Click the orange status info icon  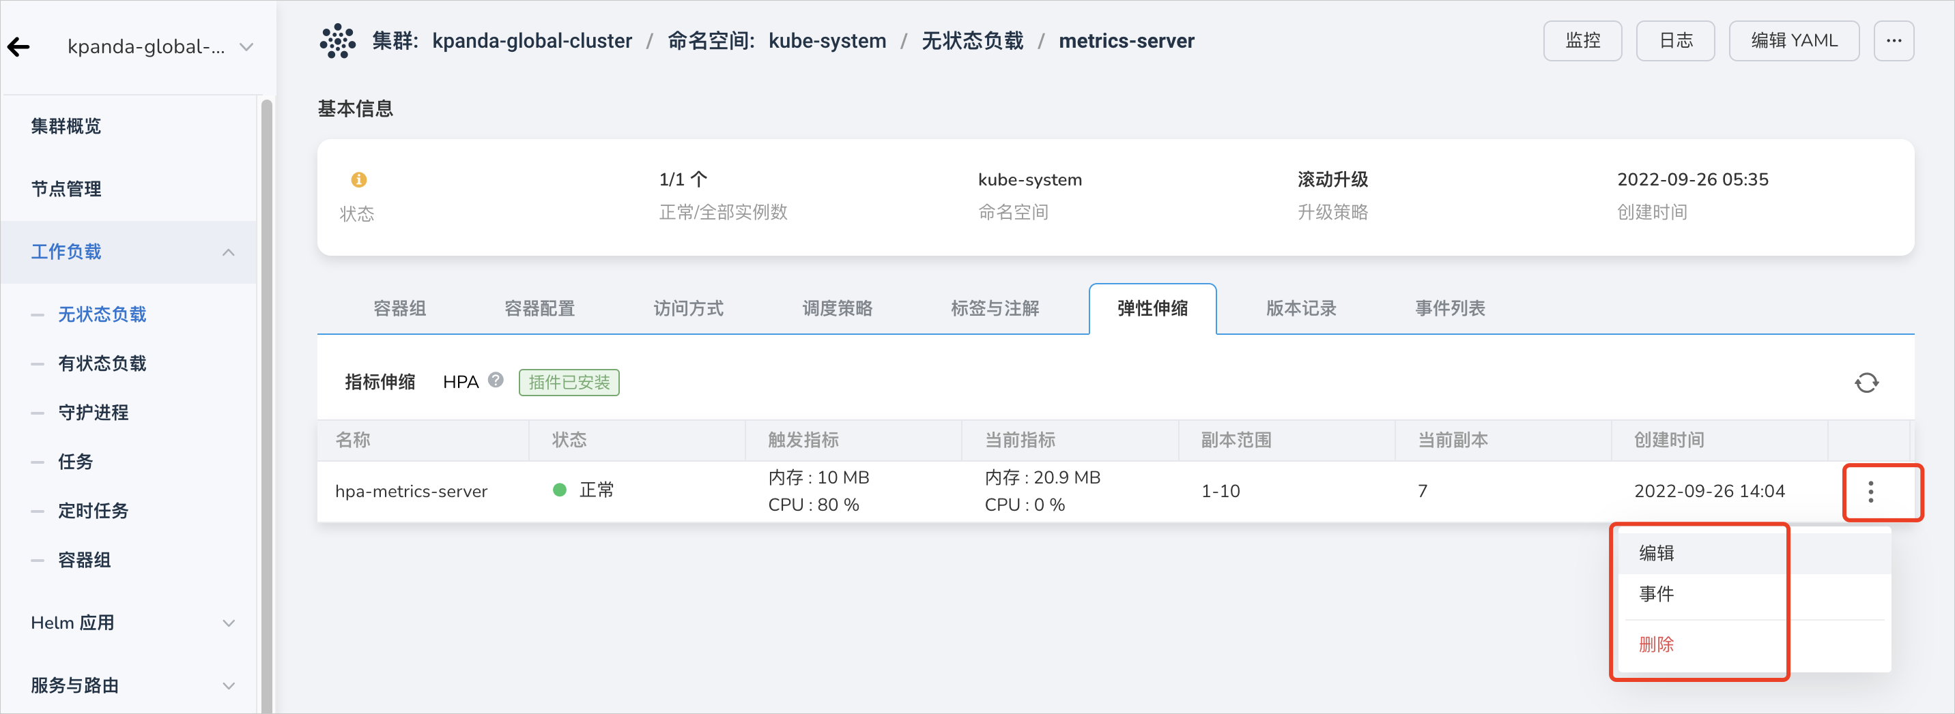click(x=359, y=179)
